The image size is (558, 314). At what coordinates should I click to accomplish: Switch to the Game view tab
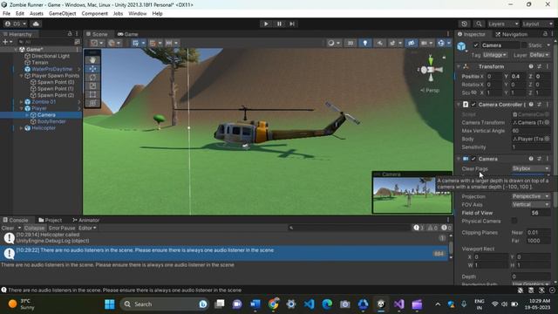point(128,34)
